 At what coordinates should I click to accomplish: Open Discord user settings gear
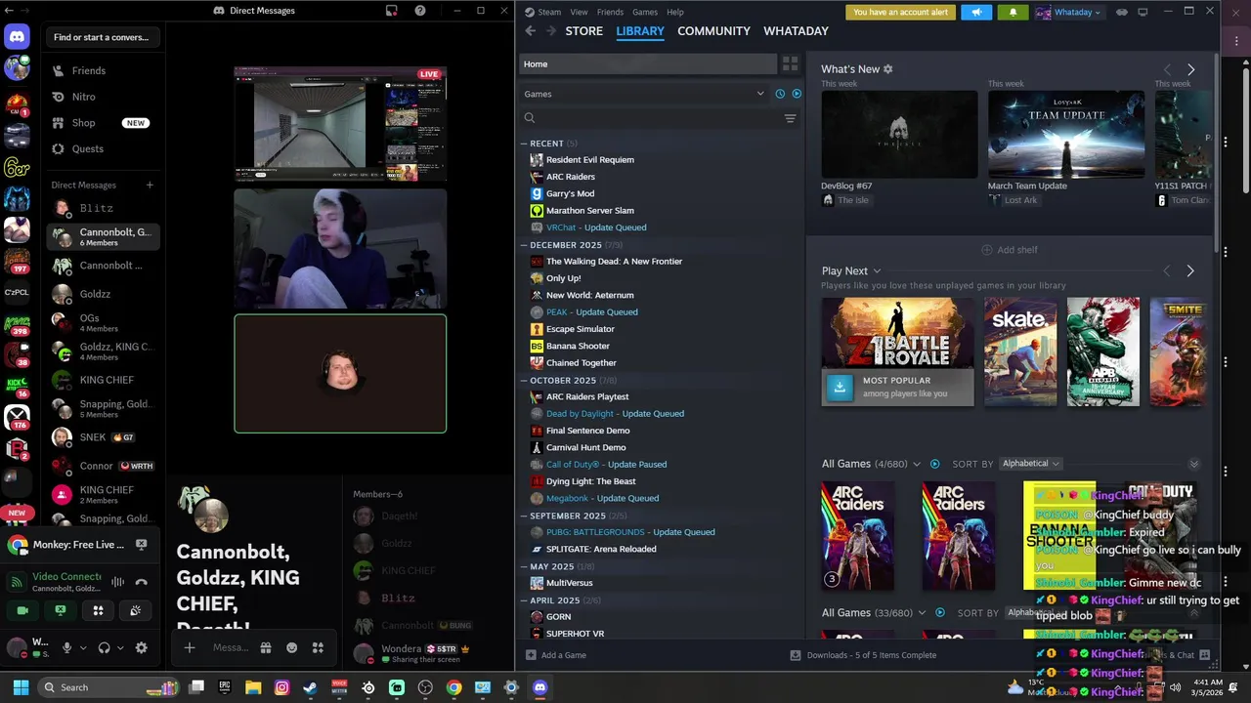[141, 647]
